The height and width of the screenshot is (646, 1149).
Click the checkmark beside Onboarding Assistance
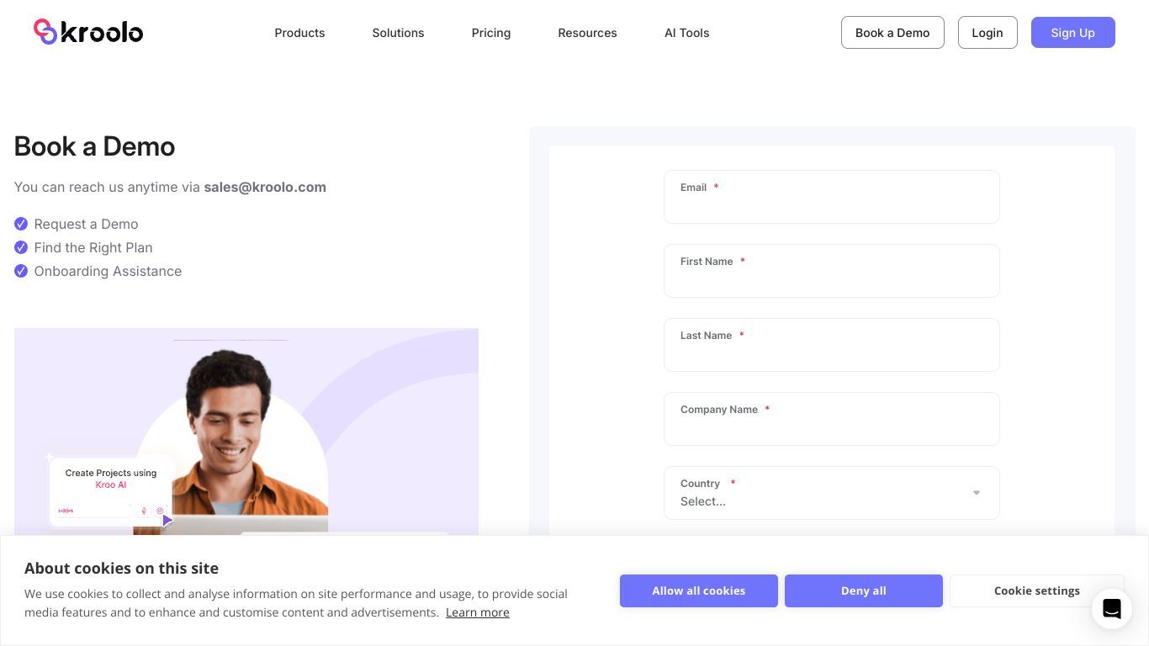(x=21, y=271)
